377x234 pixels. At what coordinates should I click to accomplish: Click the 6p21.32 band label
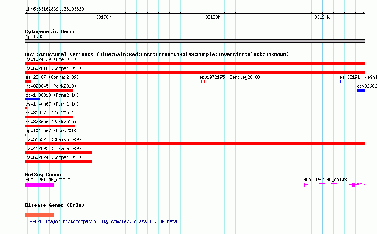click(34, 36)
